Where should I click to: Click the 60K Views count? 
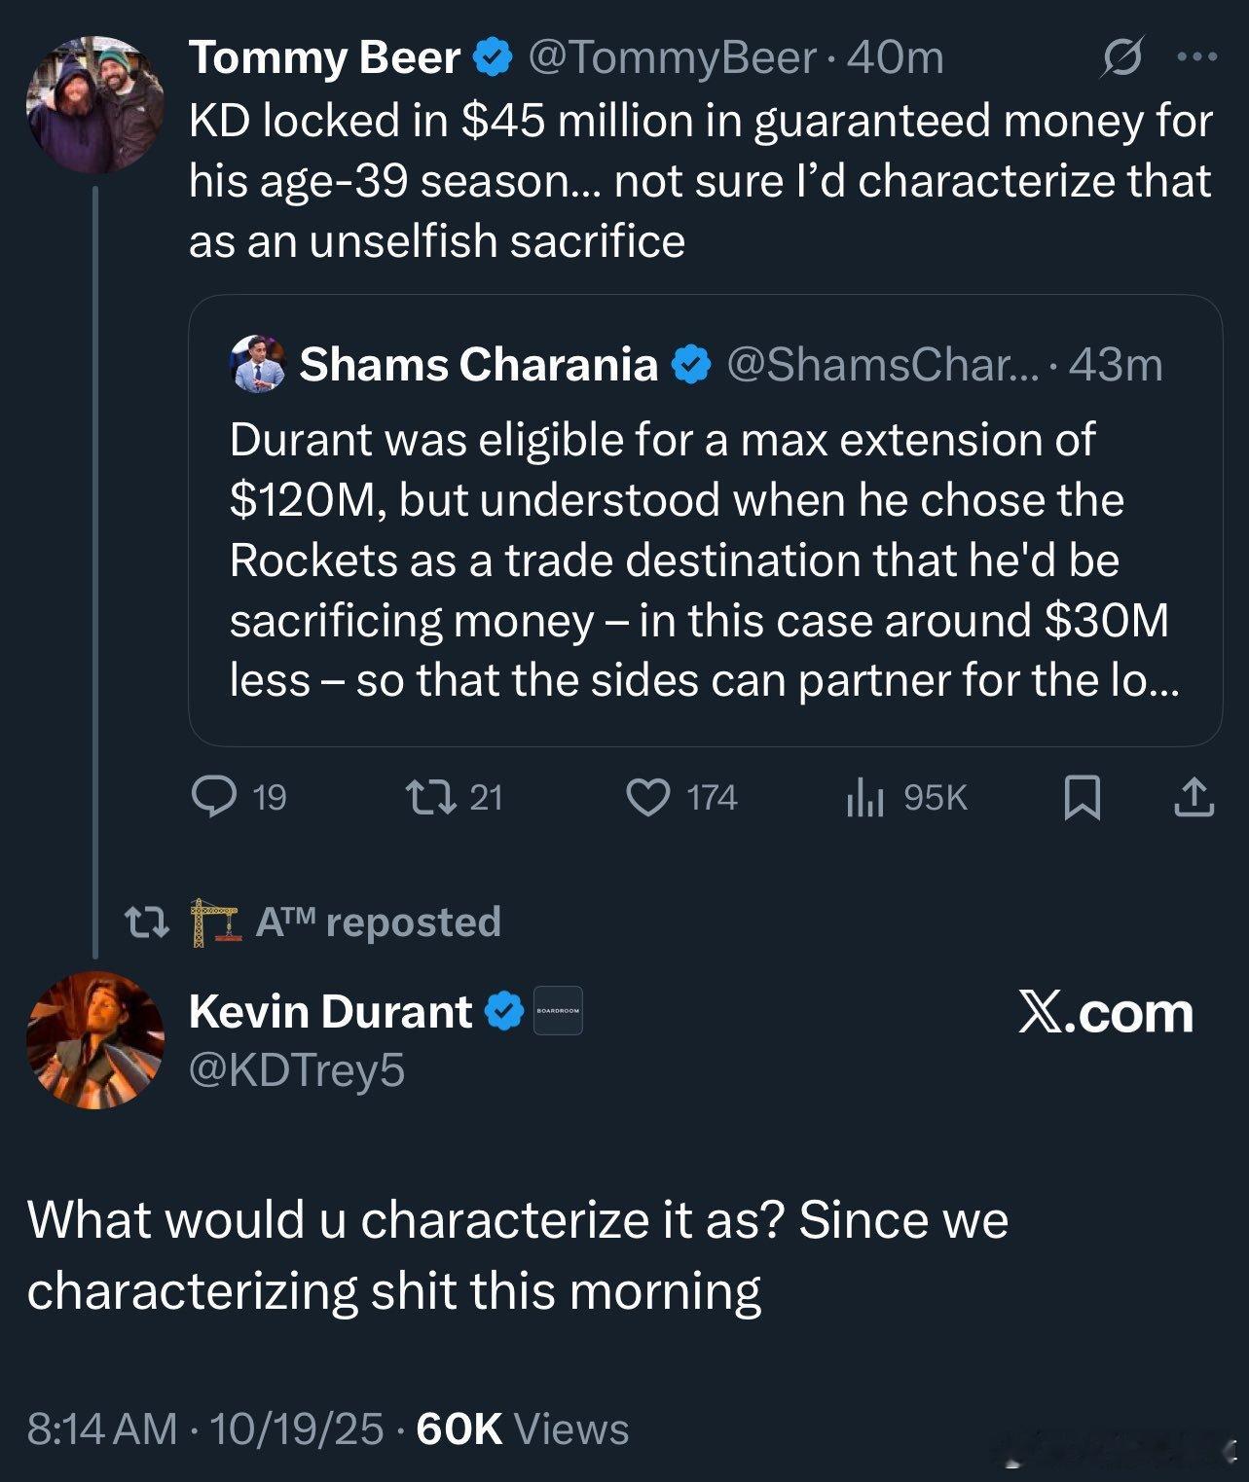(x=522, y=1428)
